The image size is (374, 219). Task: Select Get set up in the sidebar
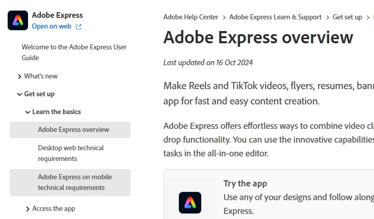coord(39,94)
